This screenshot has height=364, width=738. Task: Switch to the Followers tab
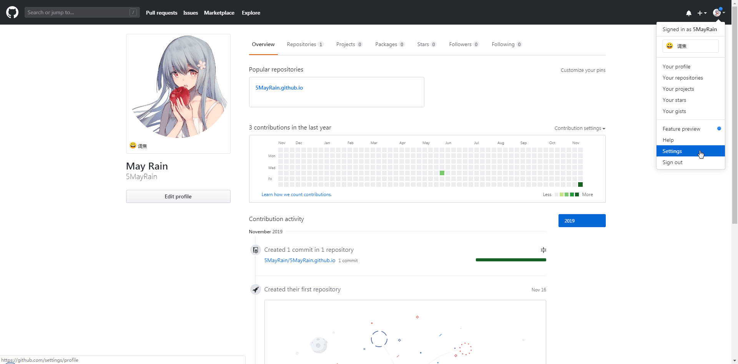464,45
